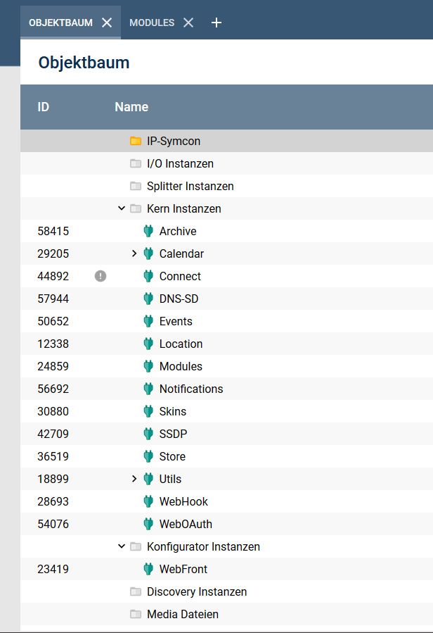Select the Kern Instanzen label
This screenshot has height=633, width=433.
184,208
